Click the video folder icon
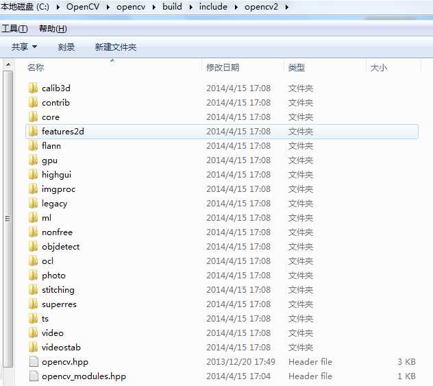Image resolution: width=433 pixels, height=386 pixels. (x=33, y=333)
